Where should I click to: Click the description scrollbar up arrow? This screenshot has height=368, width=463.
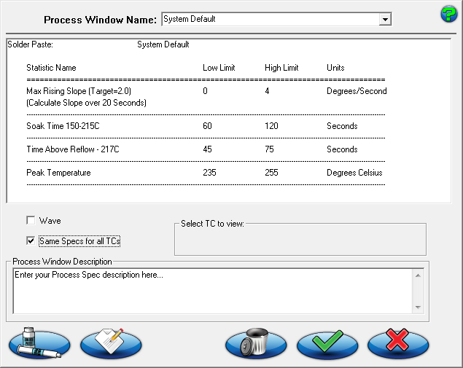coord(418,275)
